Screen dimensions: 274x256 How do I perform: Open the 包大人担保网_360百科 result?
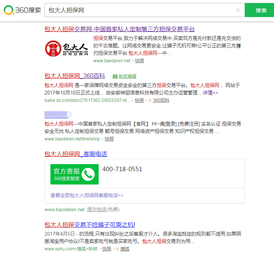point(75,76)
